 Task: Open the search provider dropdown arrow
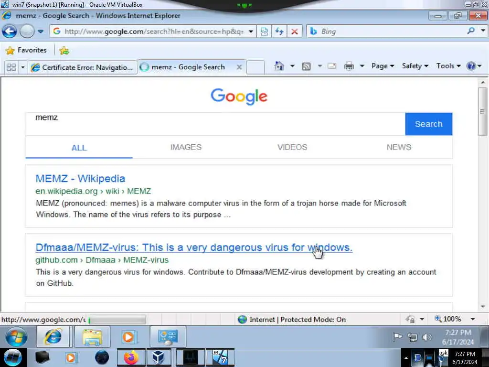point(483,31)
